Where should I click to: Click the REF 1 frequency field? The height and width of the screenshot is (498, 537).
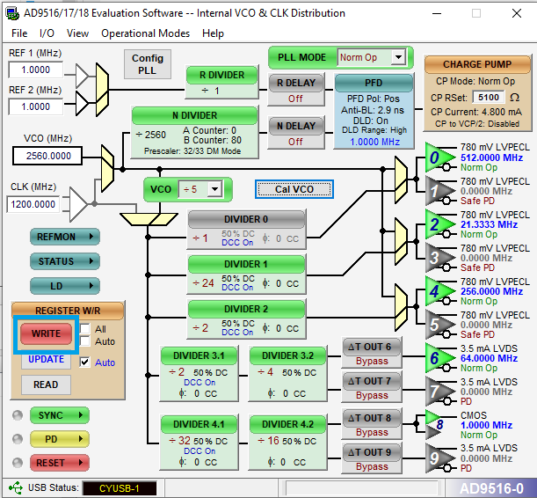coord(36,70)
